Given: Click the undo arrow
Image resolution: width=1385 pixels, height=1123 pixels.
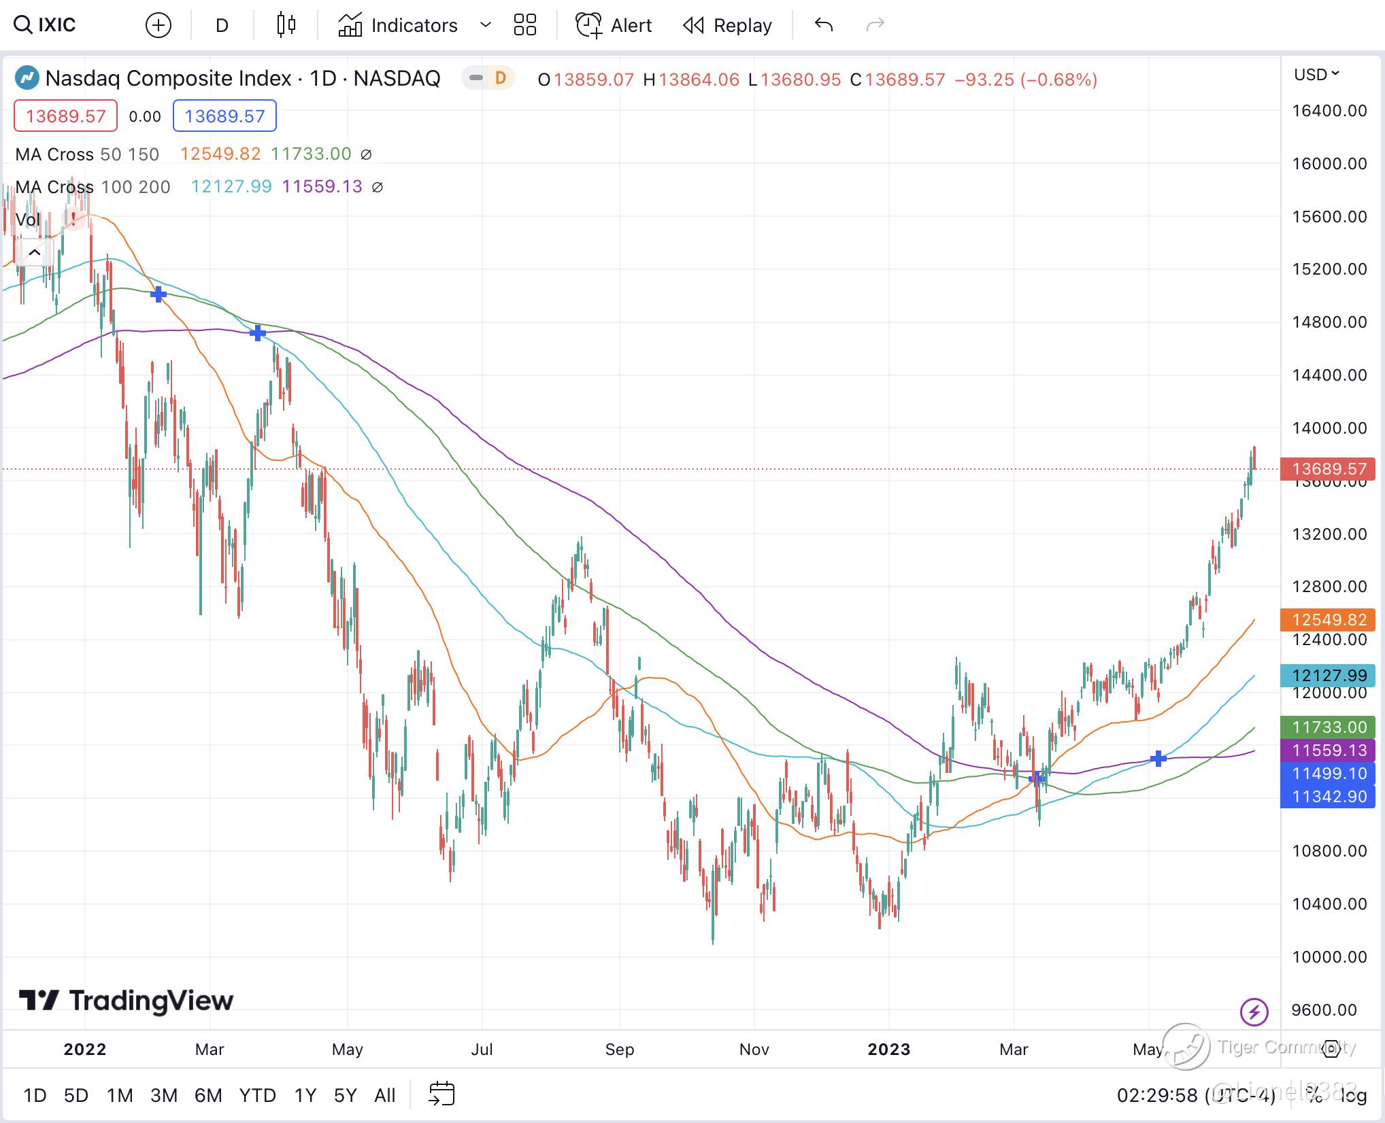Looking at the screenshot, I should [x=824, y=25].
